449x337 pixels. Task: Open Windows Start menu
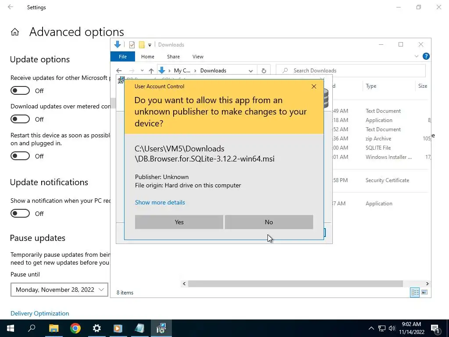tap(11, 328)
